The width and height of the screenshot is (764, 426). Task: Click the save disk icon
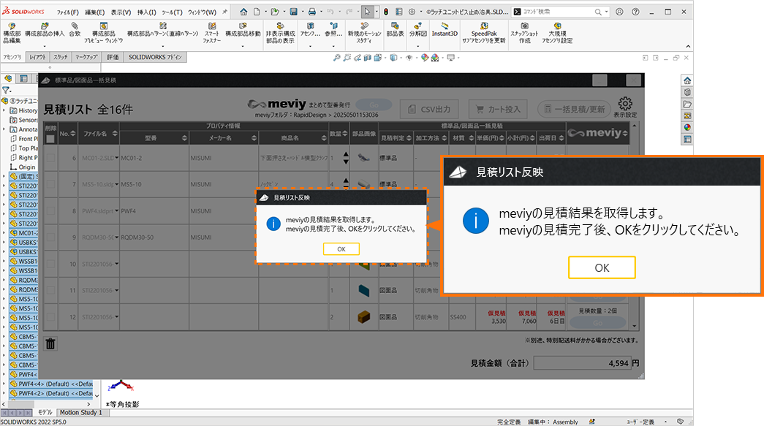coord(293,12)
